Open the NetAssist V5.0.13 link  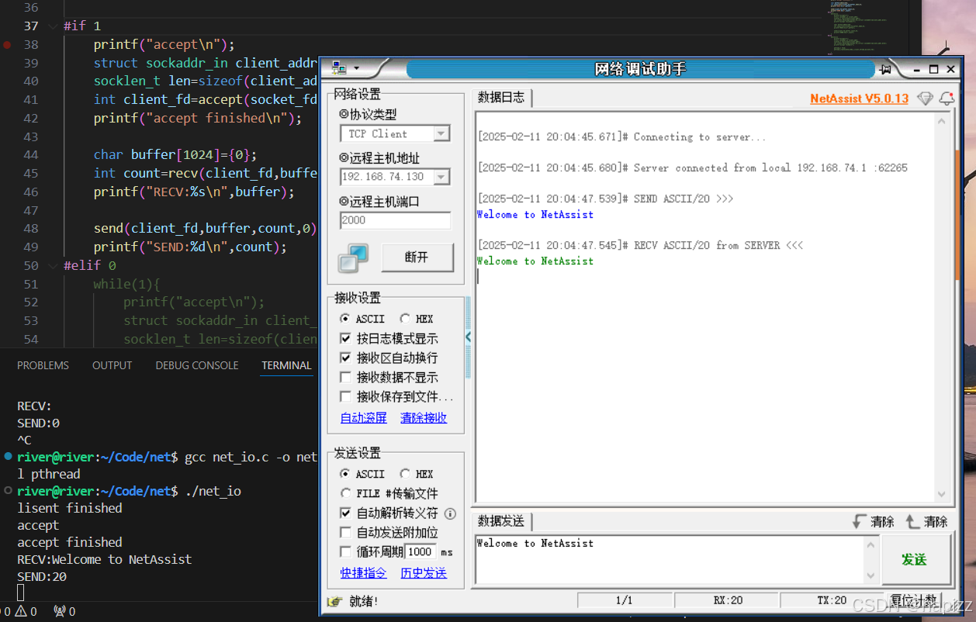point(859,98)
